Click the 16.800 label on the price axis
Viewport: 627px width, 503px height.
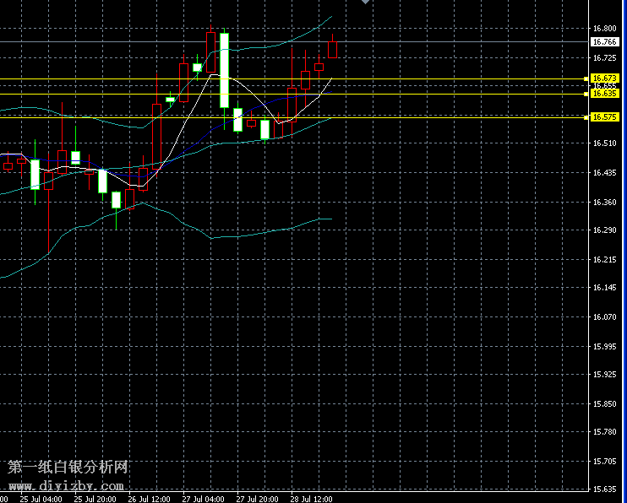tap(604, 29)
